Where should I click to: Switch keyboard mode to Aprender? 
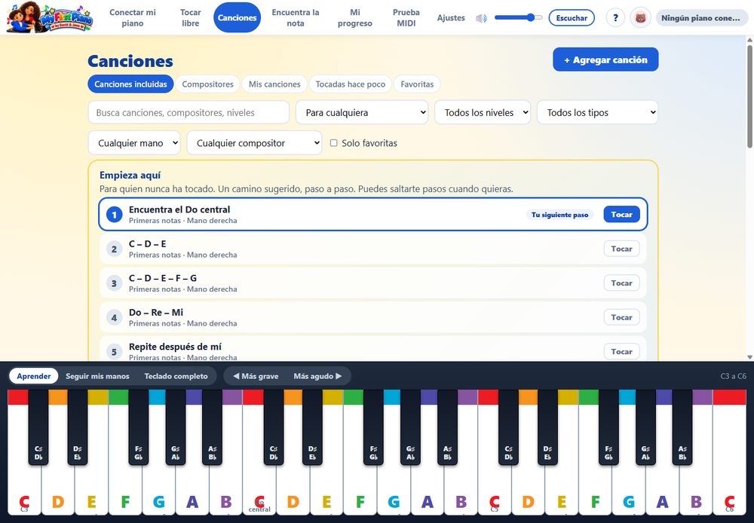(34, 376)
